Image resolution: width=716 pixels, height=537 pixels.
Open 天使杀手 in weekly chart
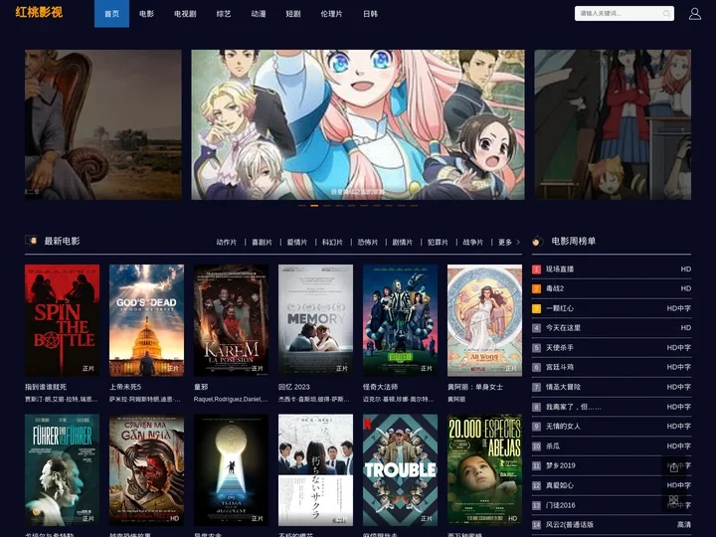pos(560,347)
